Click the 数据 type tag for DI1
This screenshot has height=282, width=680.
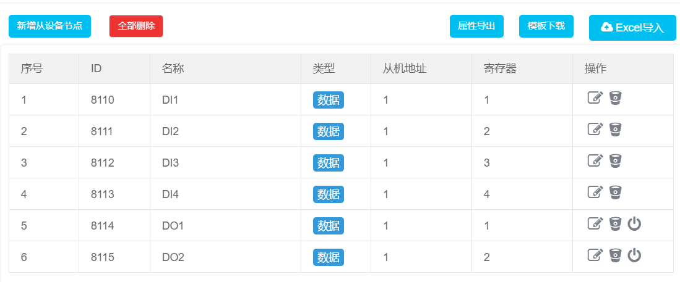coord(328,100)
